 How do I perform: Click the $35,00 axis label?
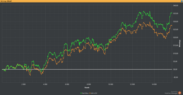click(176, 13)
